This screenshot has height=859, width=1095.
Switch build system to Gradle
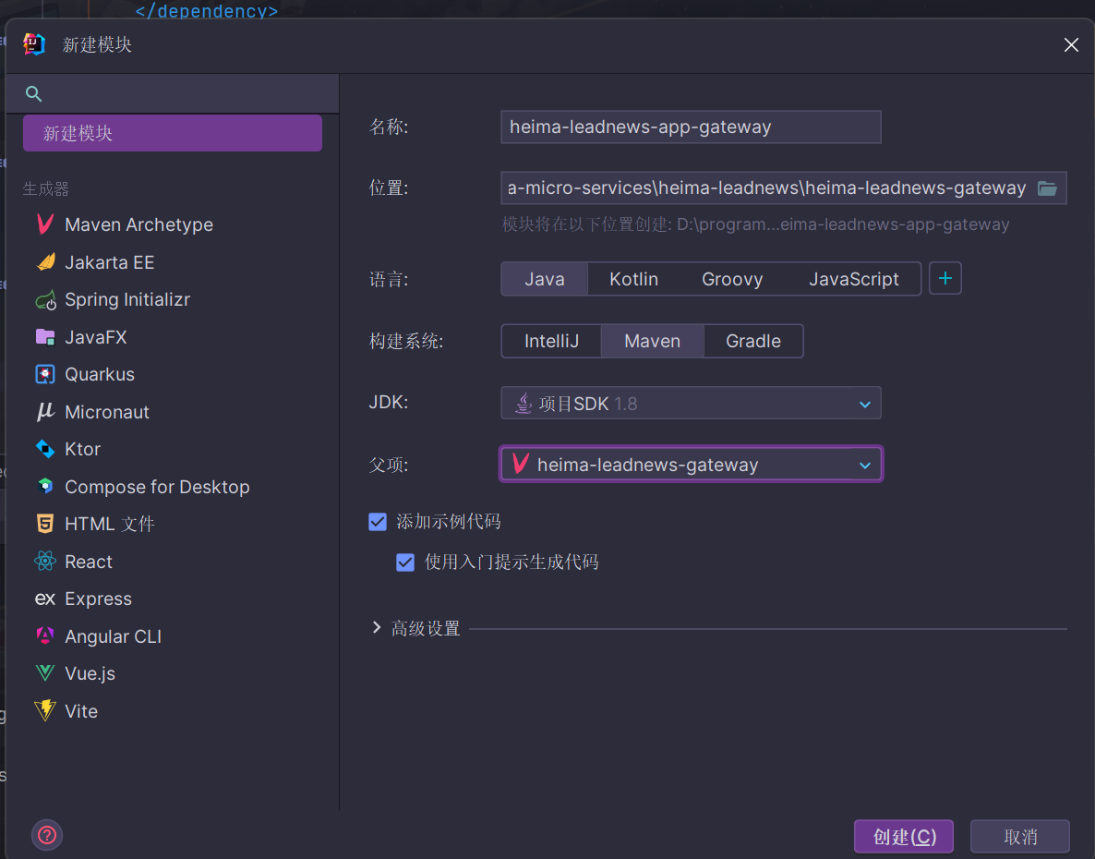[752, 341]
